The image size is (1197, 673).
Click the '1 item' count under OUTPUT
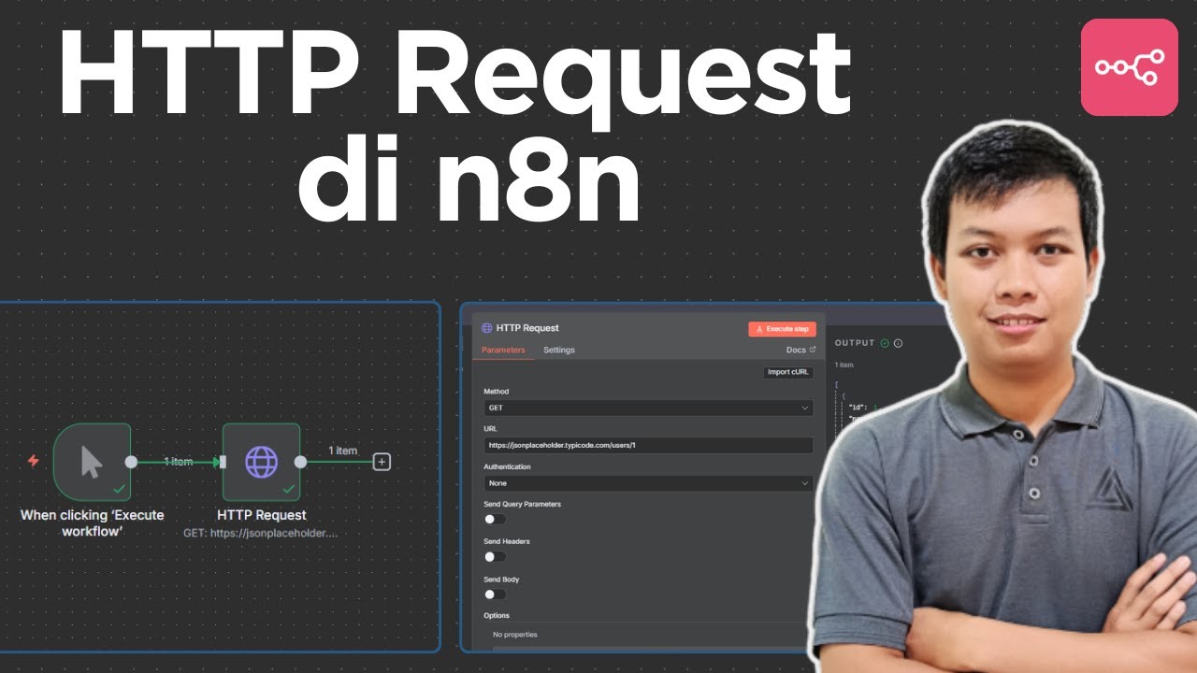[x=844, y=365]
